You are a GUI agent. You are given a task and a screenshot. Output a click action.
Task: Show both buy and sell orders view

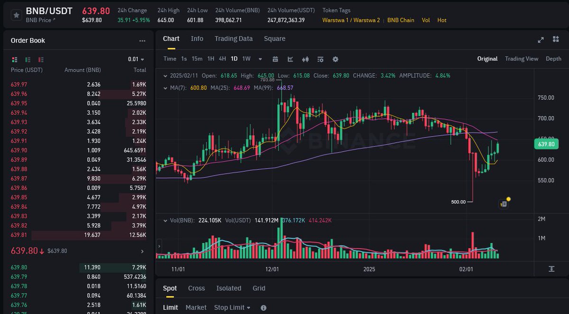15,59
